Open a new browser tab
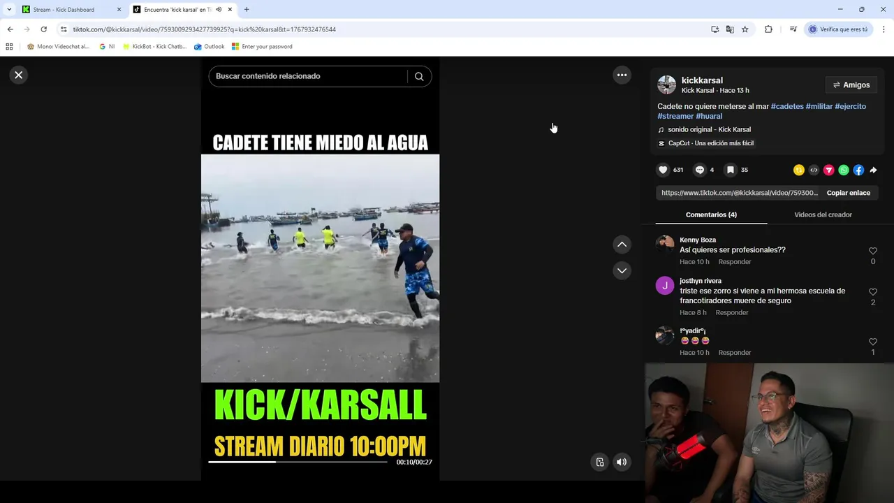The image size is (894, 503). pyautogui.click(x=247, y=10)
